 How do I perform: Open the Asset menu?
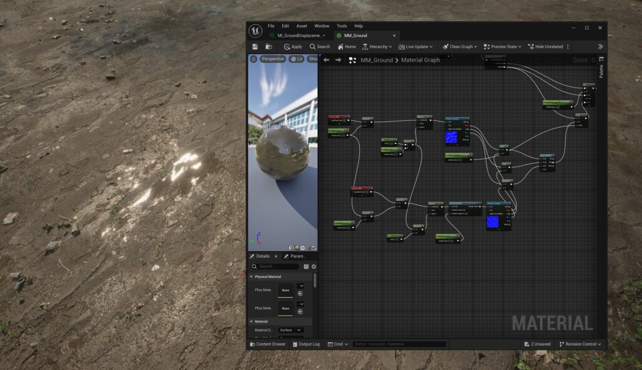[302, 26]
